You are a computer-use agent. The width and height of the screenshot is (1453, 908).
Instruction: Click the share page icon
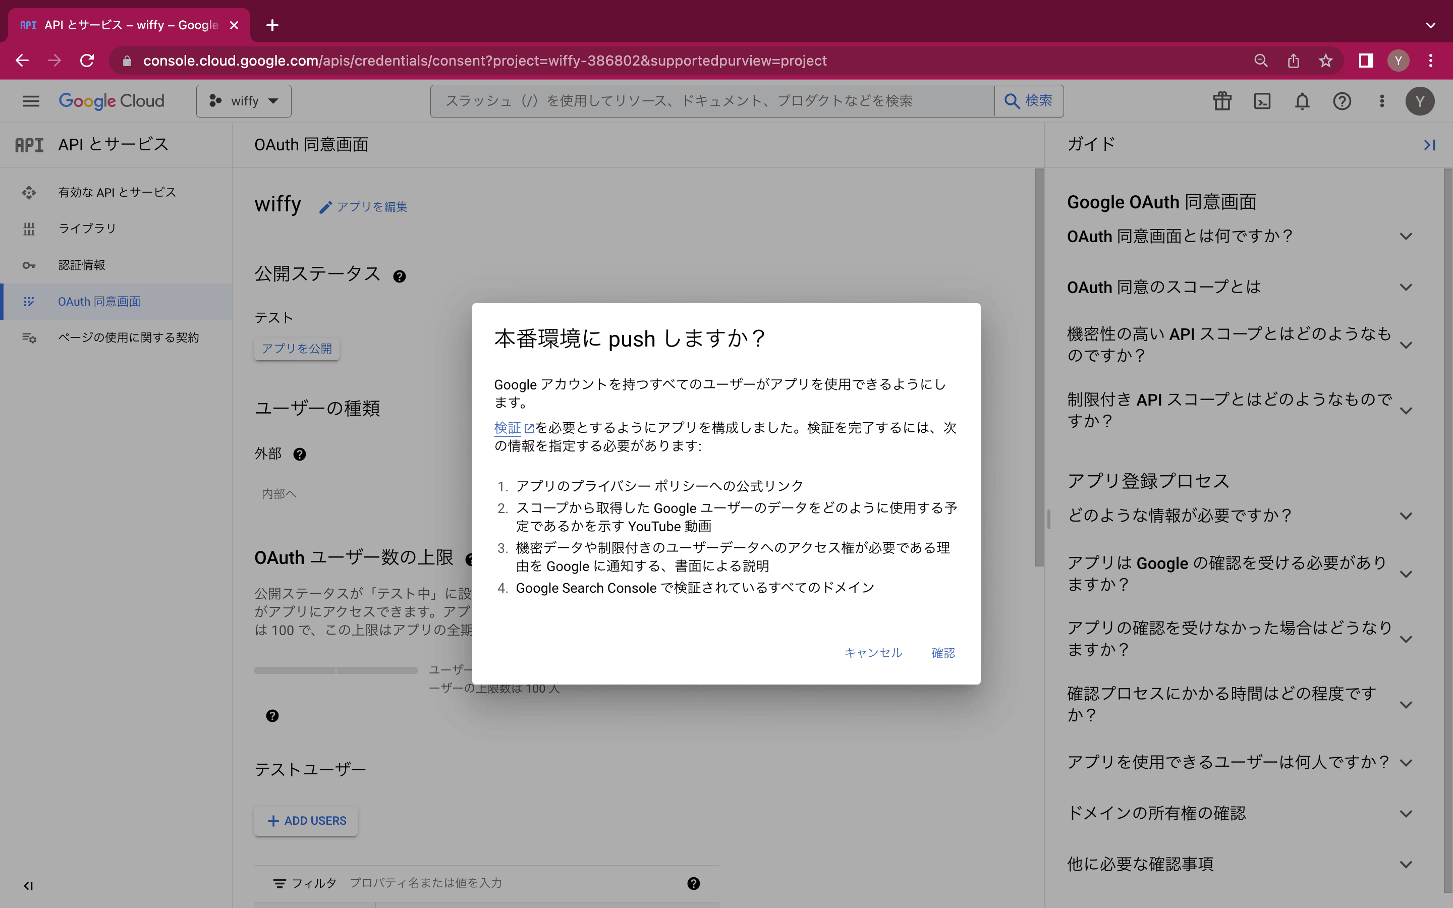(1293, 61)
